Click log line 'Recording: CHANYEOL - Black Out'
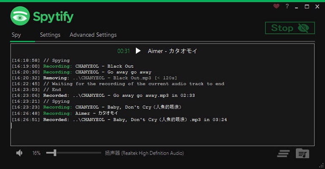The image size is (325, 169). 73,66
